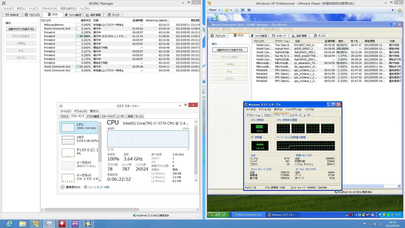
Task: Click the BOINC Manager taskbar icon
Action: click(88, 224)
